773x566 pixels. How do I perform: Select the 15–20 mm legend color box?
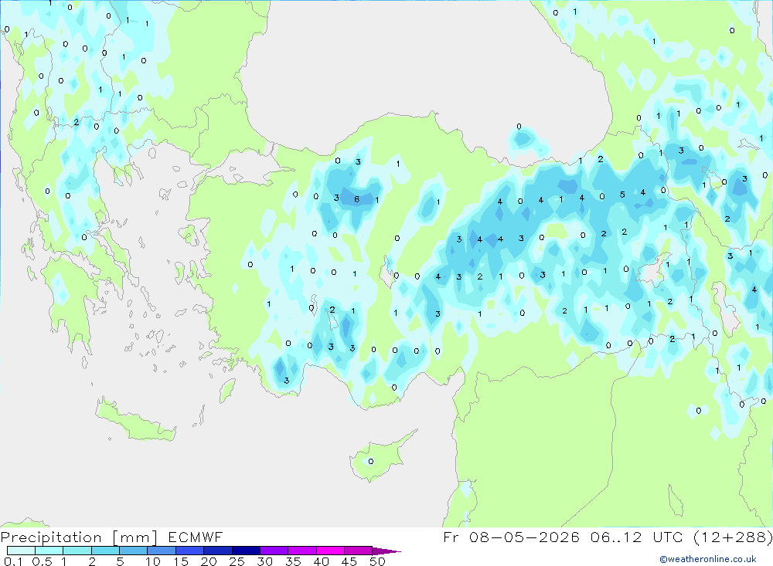pyautogui.click(x=190, y=551)
